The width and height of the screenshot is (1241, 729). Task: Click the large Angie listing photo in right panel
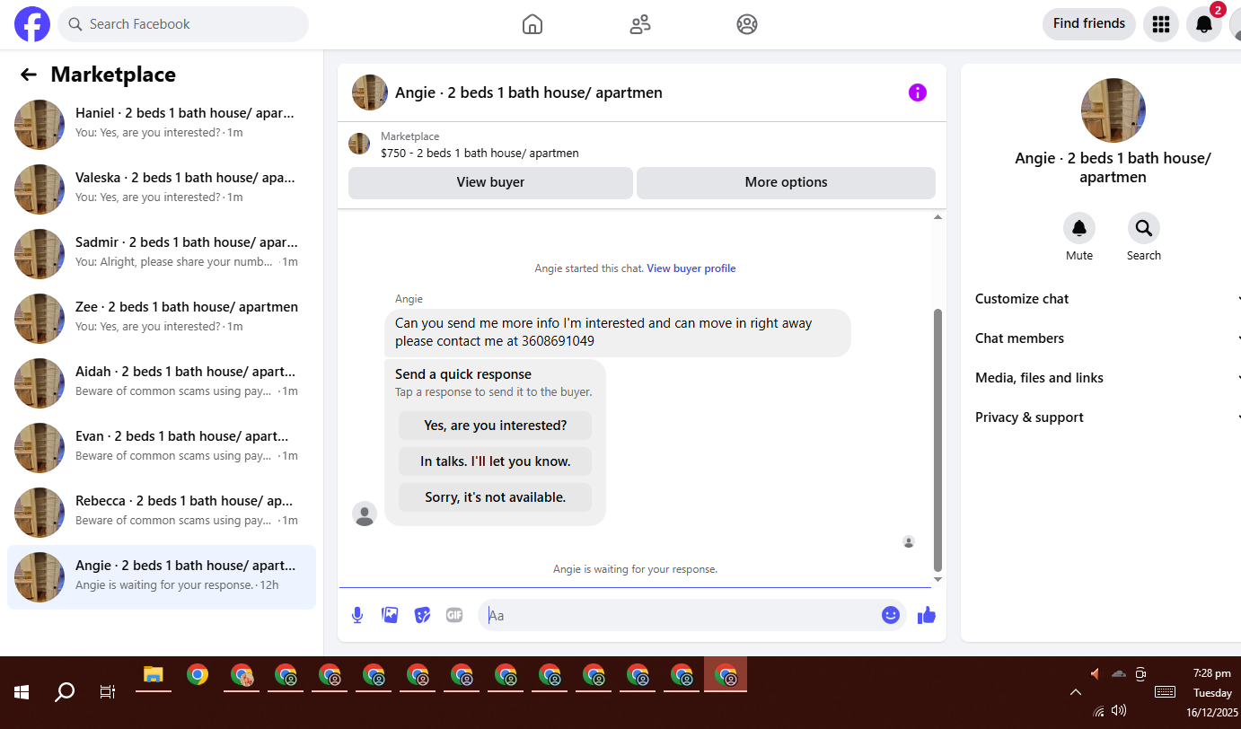coord(1113,110)
